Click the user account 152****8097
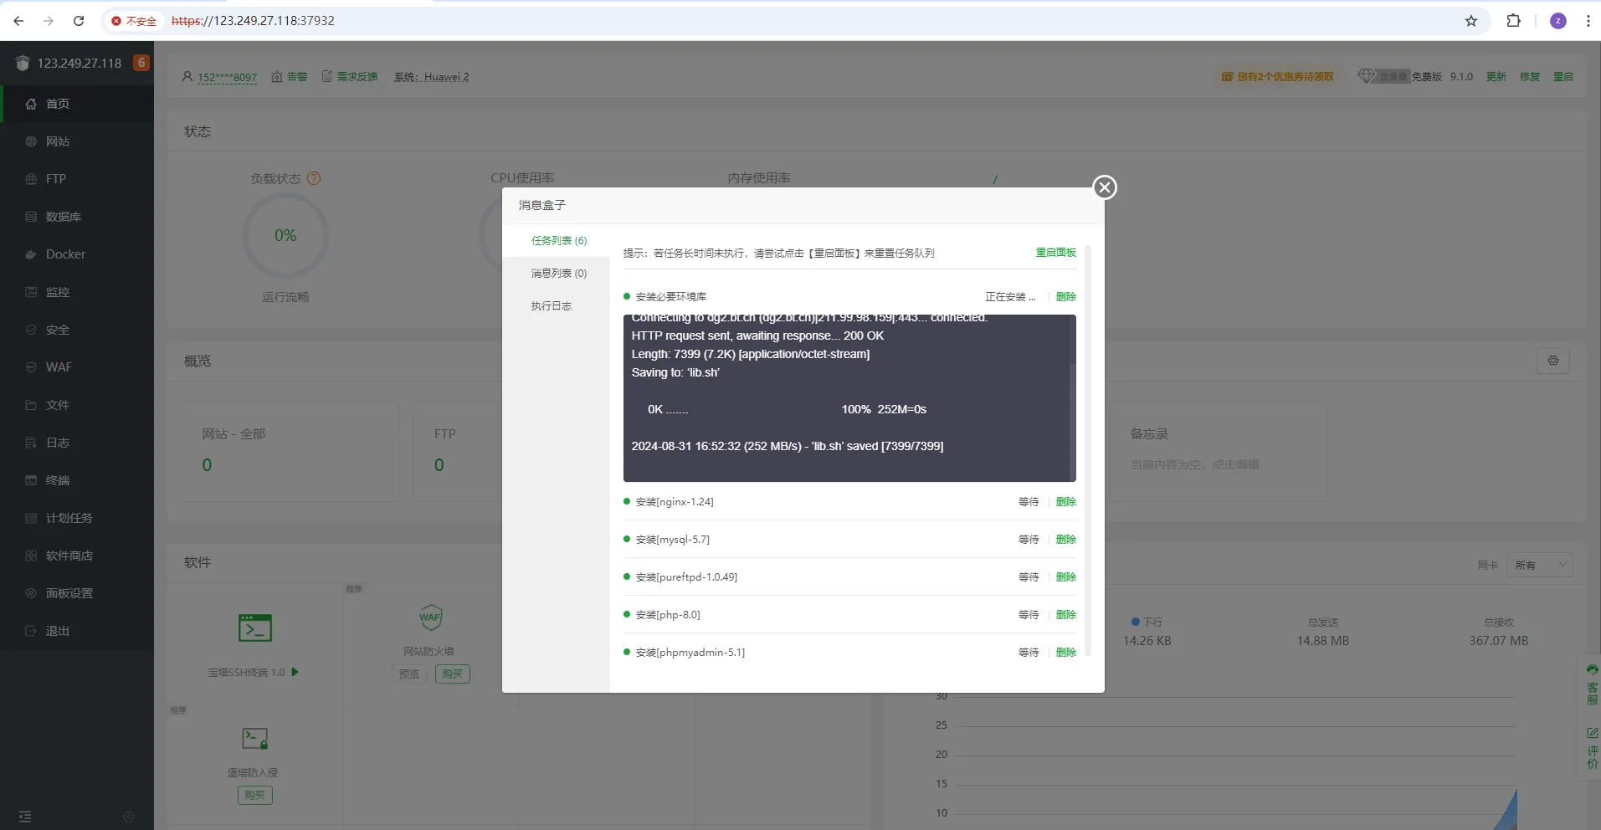The width and height of the screenshot is (1601, 830). pyautogui.click(x=227, y=77)
